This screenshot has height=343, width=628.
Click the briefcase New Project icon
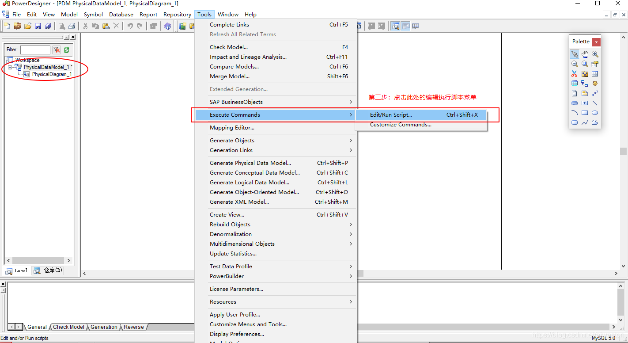click(18, 26)
